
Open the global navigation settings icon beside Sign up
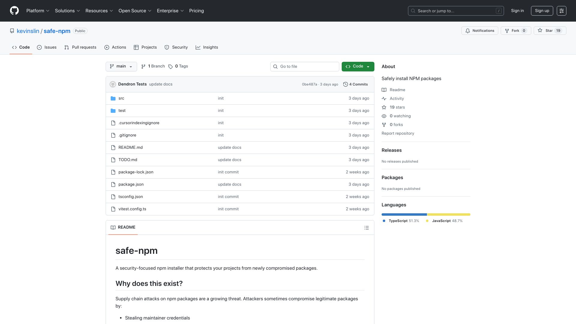561,11
